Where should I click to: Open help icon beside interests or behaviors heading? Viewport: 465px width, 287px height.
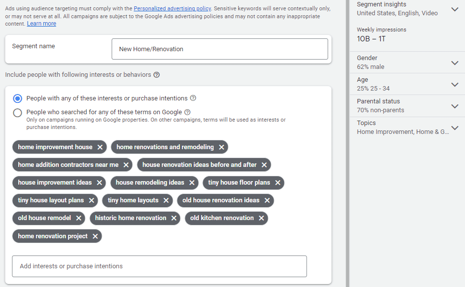pos(156,75)
